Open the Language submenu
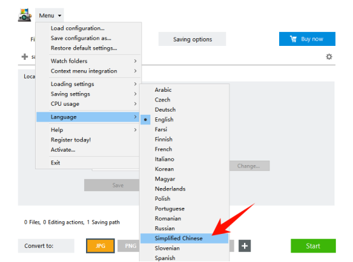Image resolution: width=353 pixels, height=262 pixels. click(89, 117)
